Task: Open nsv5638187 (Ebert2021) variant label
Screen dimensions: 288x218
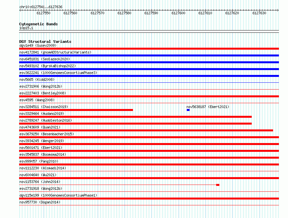Action: pos(208,107)
